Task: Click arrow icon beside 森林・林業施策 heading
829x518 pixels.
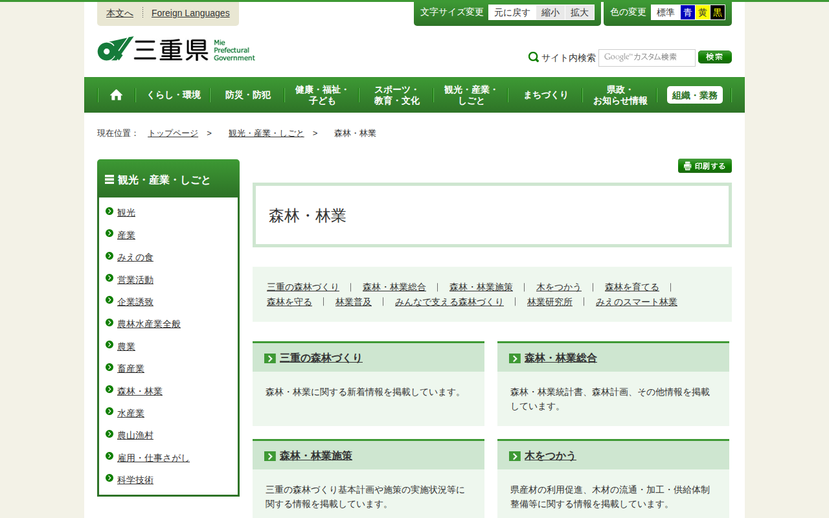Action: pos(270,456)
